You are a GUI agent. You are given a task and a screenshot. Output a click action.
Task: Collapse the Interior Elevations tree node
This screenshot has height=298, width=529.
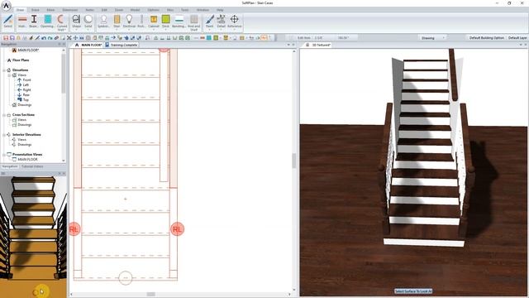(x=4, y=134)
